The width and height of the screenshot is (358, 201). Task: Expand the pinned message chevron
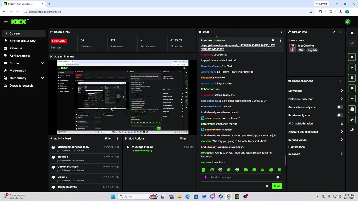280,47
